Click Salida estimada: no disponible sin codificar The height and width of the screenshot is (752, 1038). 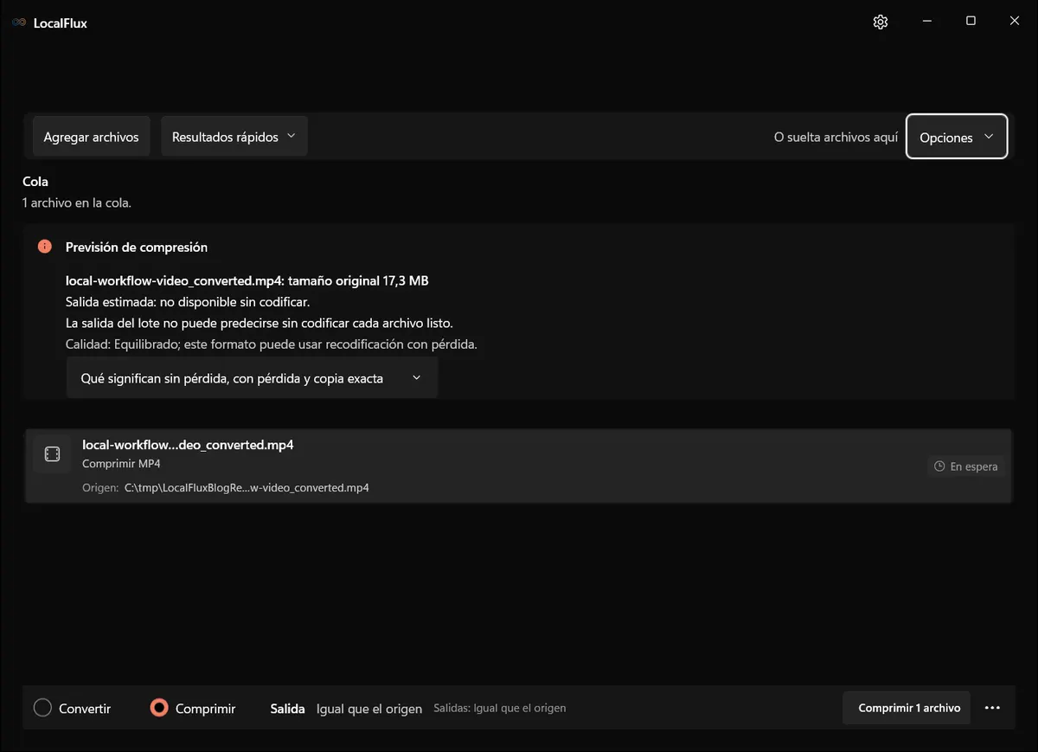(188, 302)
